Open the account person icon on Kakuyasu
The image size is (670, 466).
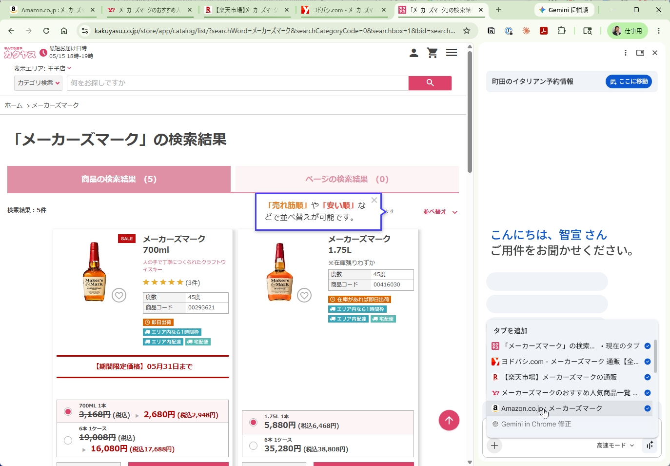pos(414,53)
